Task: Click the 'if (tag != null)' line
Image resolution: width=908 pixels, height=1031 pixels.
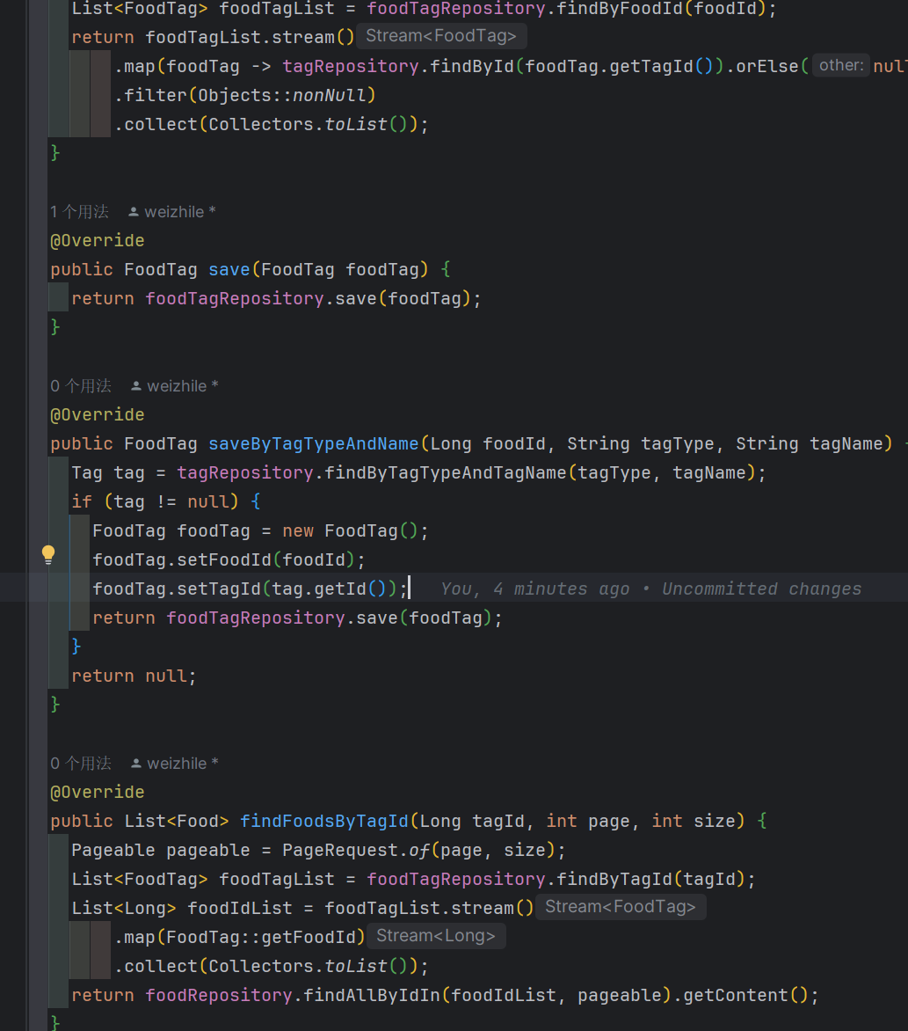Action: point(166,501)
